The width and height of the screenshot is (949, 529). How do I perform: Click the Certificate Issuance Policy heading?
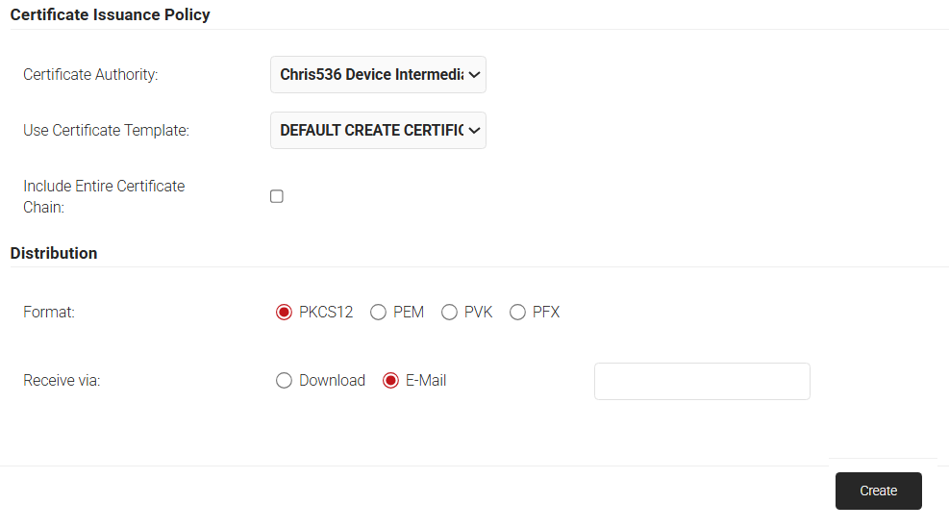(x=110, y=14)
